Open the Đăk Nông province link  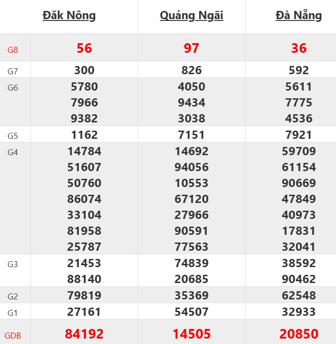pyautogui.click(x=69, y=15)
